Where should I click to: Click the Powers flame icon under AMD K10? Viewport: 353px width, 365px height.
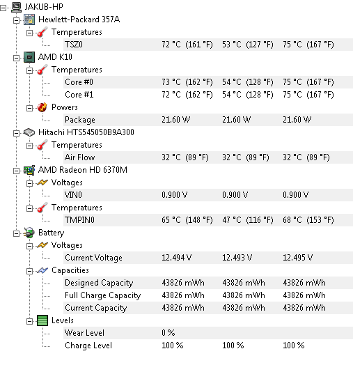(42, 107)
